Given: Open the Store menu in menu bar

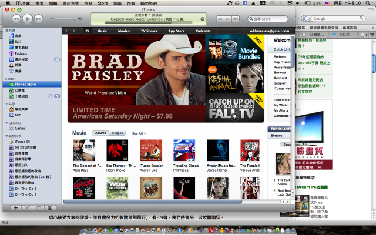Looking at the screenshot, I should (x=103, y=3).
